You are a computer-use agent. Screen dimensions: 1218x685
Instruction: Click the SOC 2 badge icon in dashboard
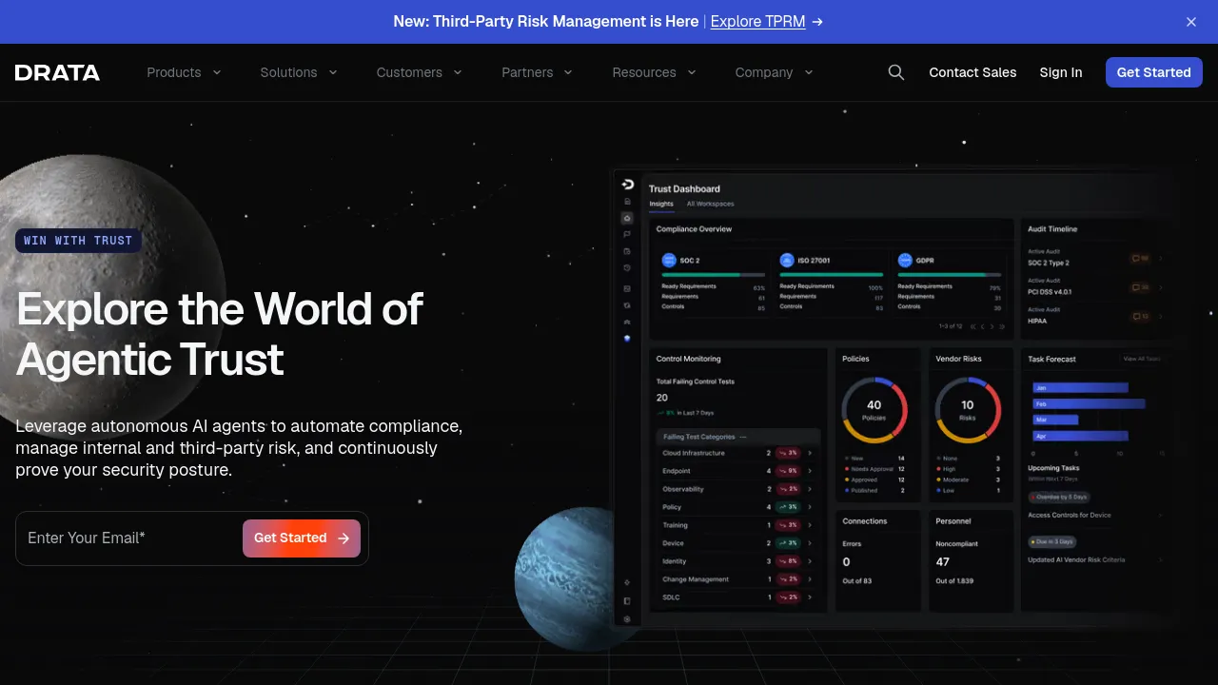tap(669, 260)
